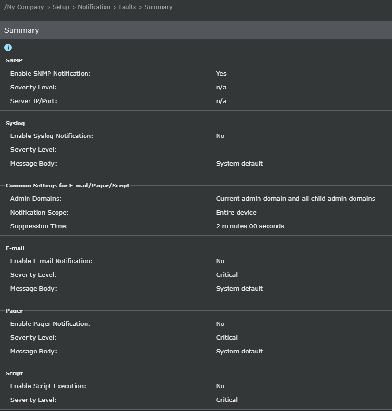
Task: Select the 'No' value for E-mail notification
Action: [220, 261]
